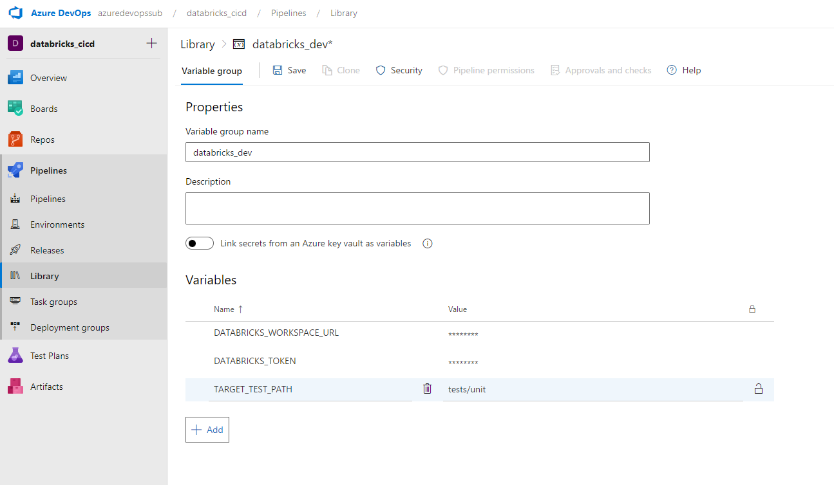The height and width of the screenshot is (485, 834).
Task: Click databricks_cicd in the top breadcrumb
Action: tap(216, 13)
